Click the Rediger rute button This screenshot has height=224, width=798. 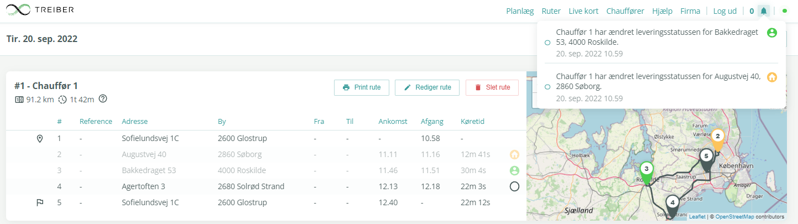[x=427, y=87]
